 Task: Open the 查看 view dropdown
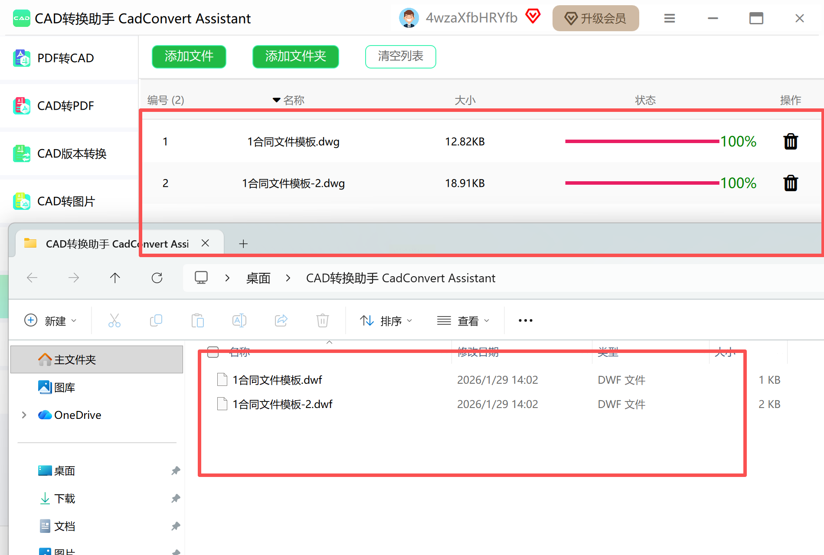(463, 321)
